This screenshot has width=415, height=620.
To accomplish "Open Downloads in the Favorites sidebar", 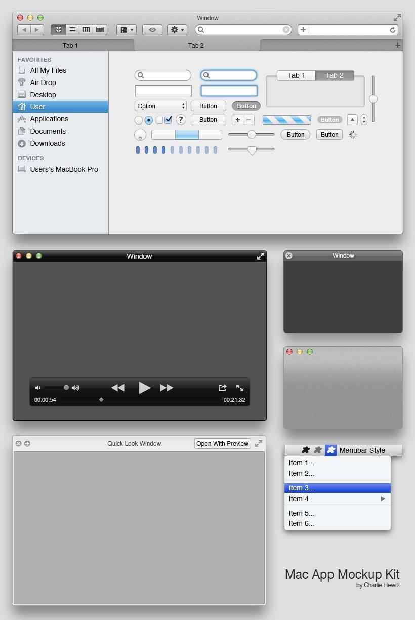I will tap(48, 143).
